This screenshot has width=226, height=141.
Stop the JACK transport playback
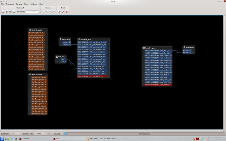pyautogui.click(x=7, y=12)
